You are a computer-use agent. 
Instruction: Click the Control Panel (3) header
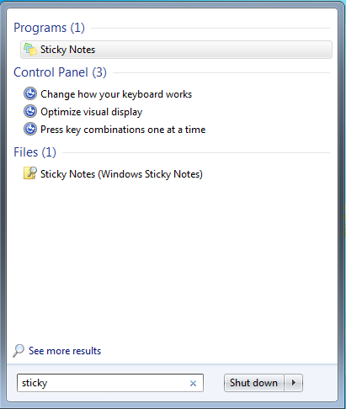(x=60, y=72)
